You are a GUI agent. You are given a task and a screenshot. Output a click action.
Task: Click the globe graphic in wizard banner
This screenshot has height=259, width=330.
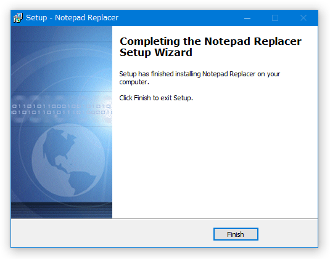tap(68, 160)
